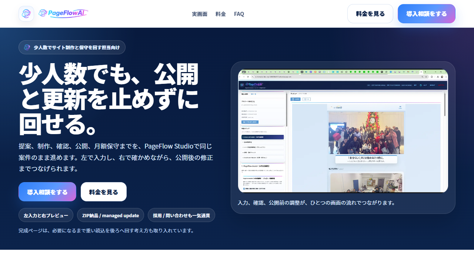
Task: Click the header 料金を見る button
Action: click(370, 14)
